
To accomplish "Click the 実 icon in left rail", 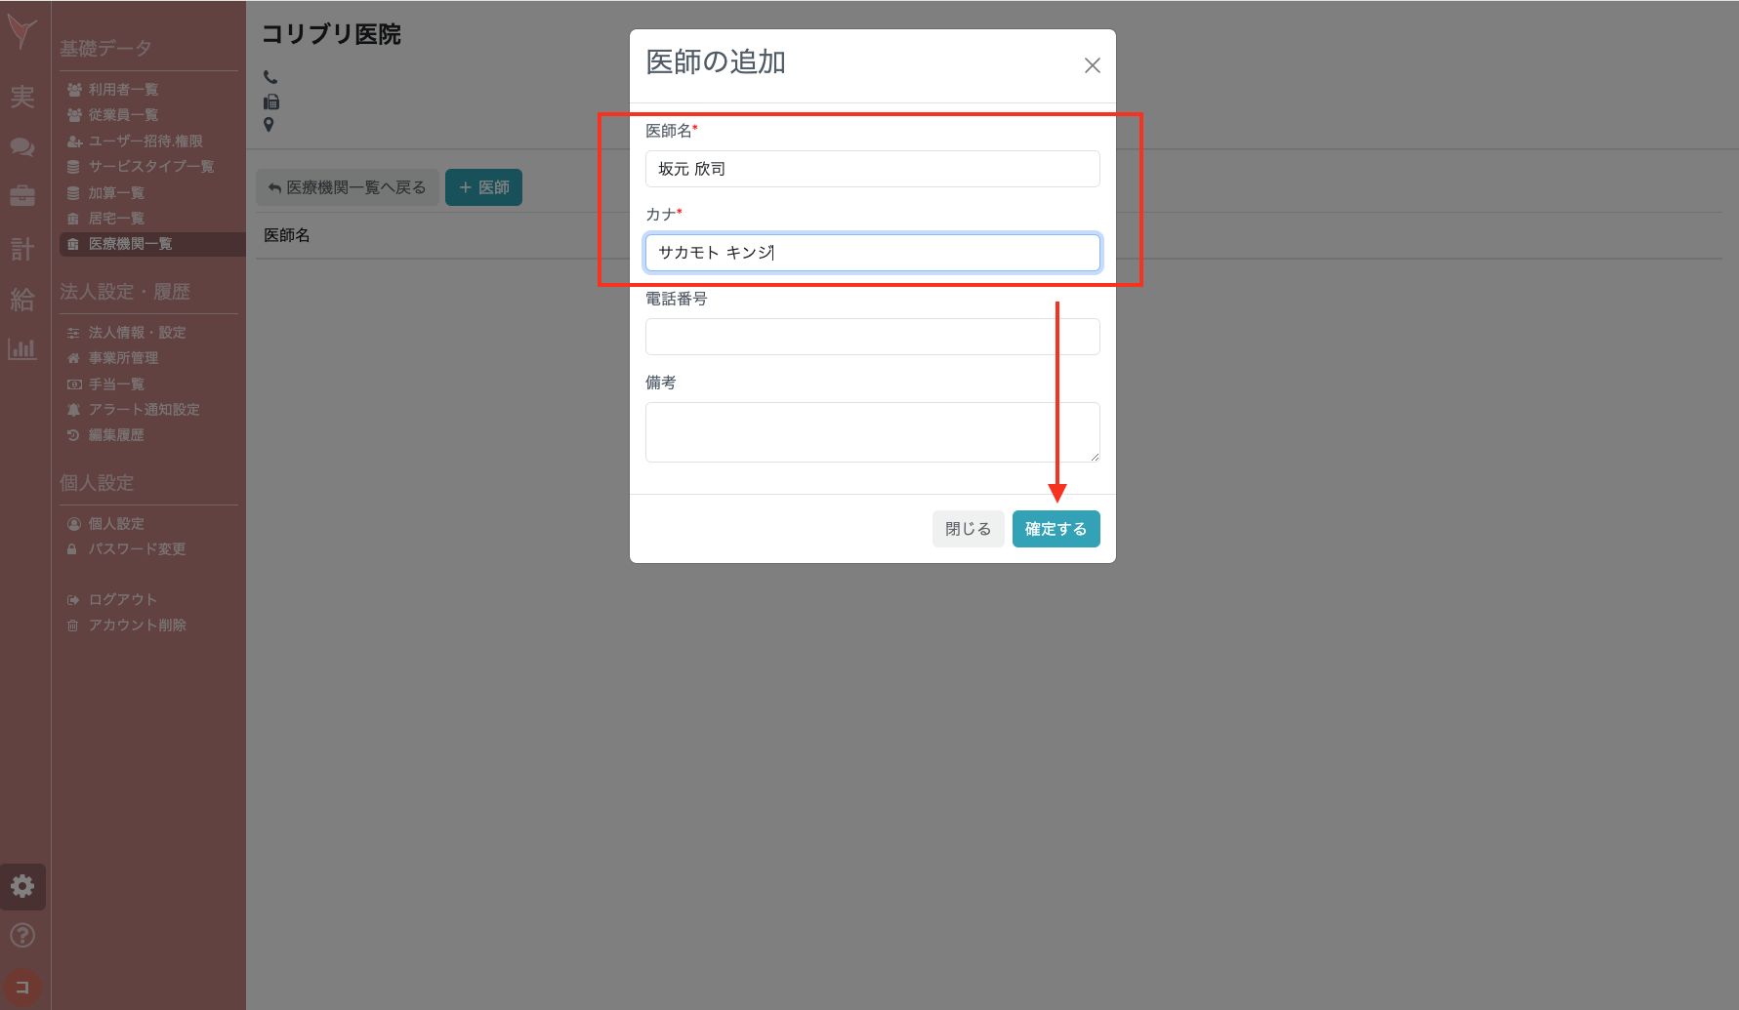I will tap(22, 97).
